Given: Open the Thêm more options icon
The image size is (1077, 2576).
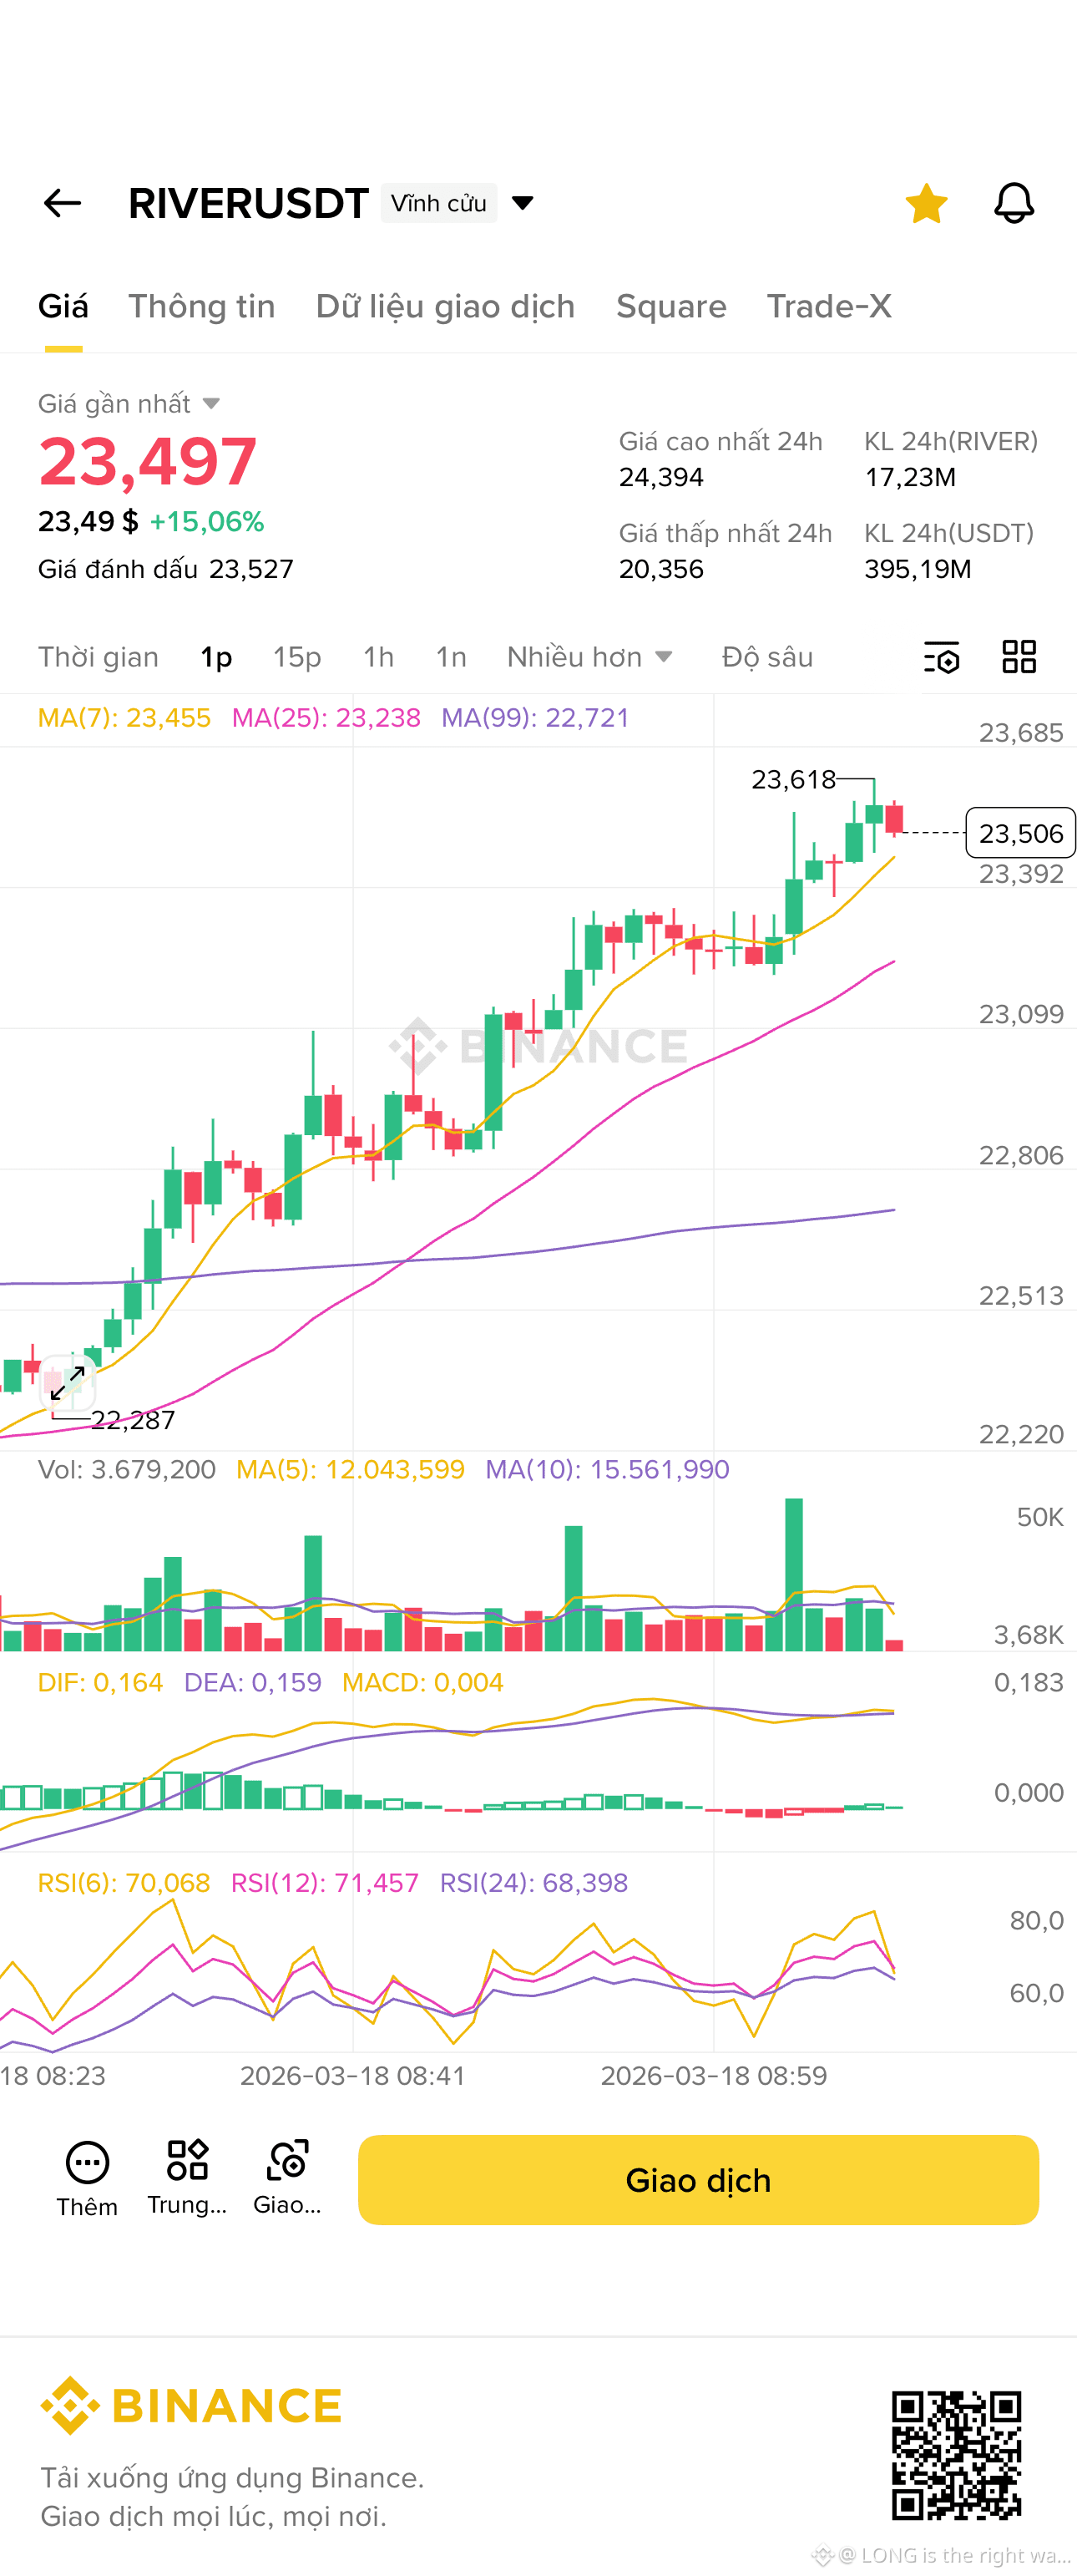Looking at the screenshot, I should point(87,2179).
